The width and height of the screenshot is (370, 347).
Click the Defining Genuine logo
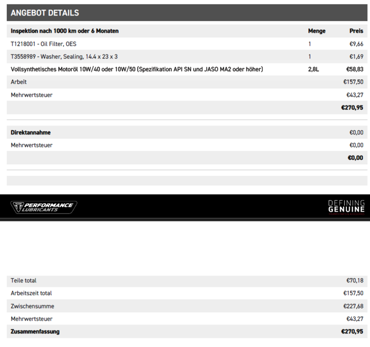pyautogui.click(x=346, y=207)
